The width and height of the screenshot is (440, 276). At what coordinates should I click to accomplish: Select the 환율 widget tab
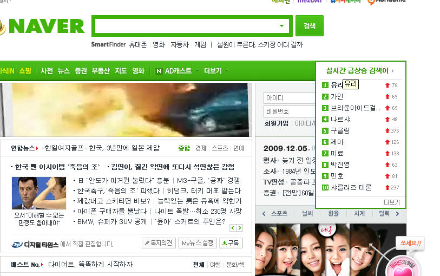(x=333, y=213)
